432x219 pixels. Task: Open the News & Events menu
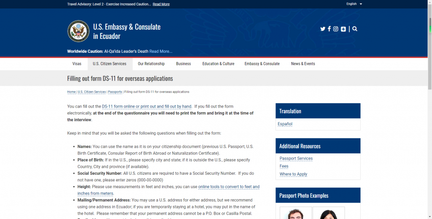click(x=303, y=64)
